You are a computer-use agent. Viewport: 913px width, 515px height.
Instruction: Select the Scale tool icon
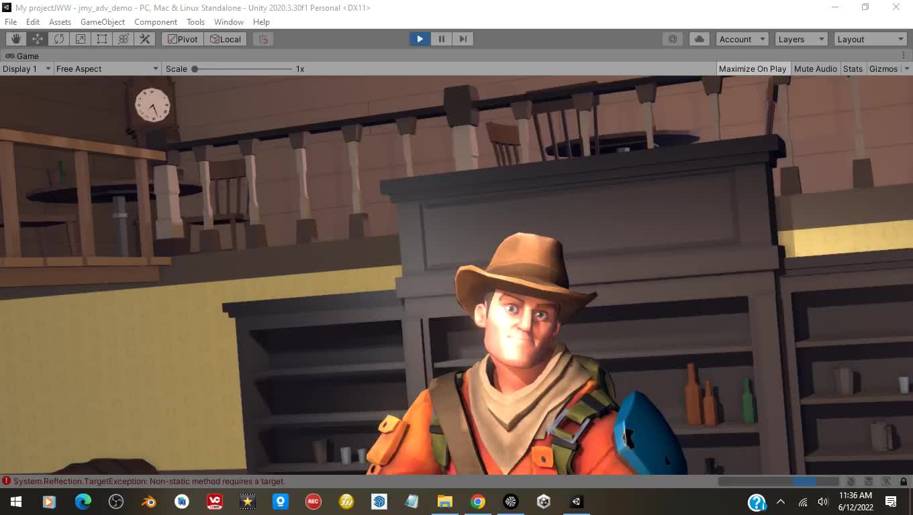click(x=81, y=39)
